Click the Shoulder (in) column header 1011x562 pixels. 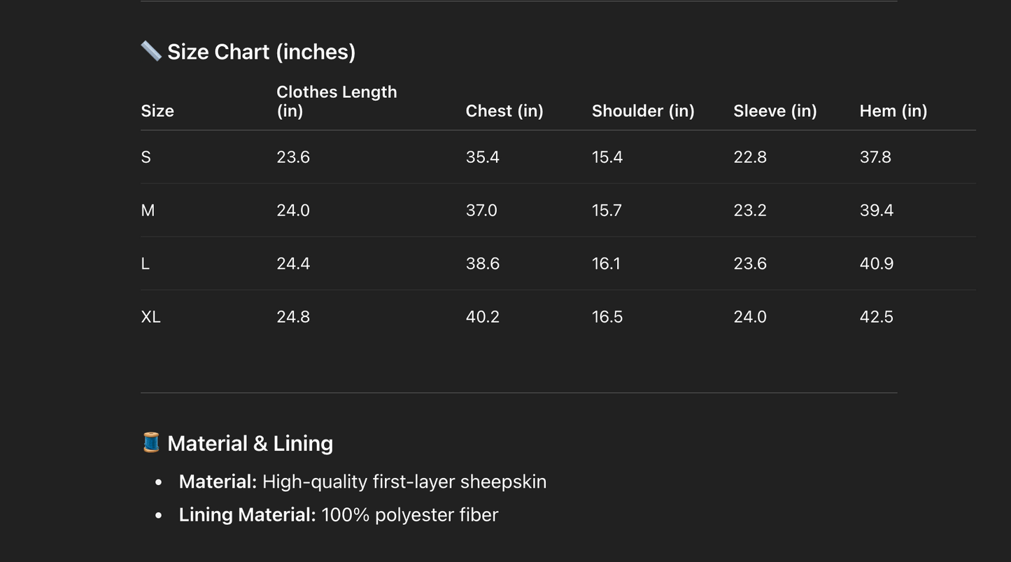[643, 111]
